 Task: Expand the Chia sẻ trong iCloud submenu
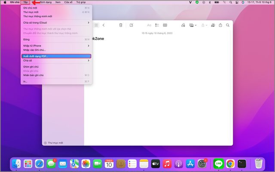56,22
